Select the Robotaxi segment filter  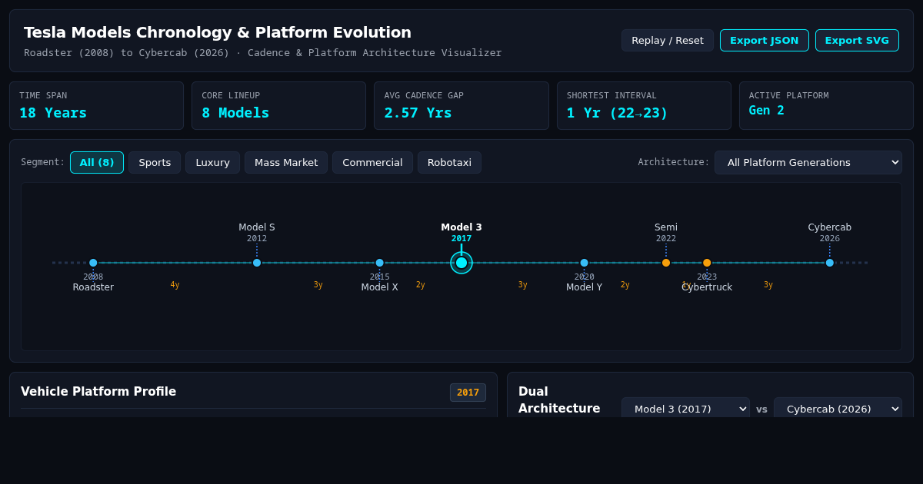(449, 163)
